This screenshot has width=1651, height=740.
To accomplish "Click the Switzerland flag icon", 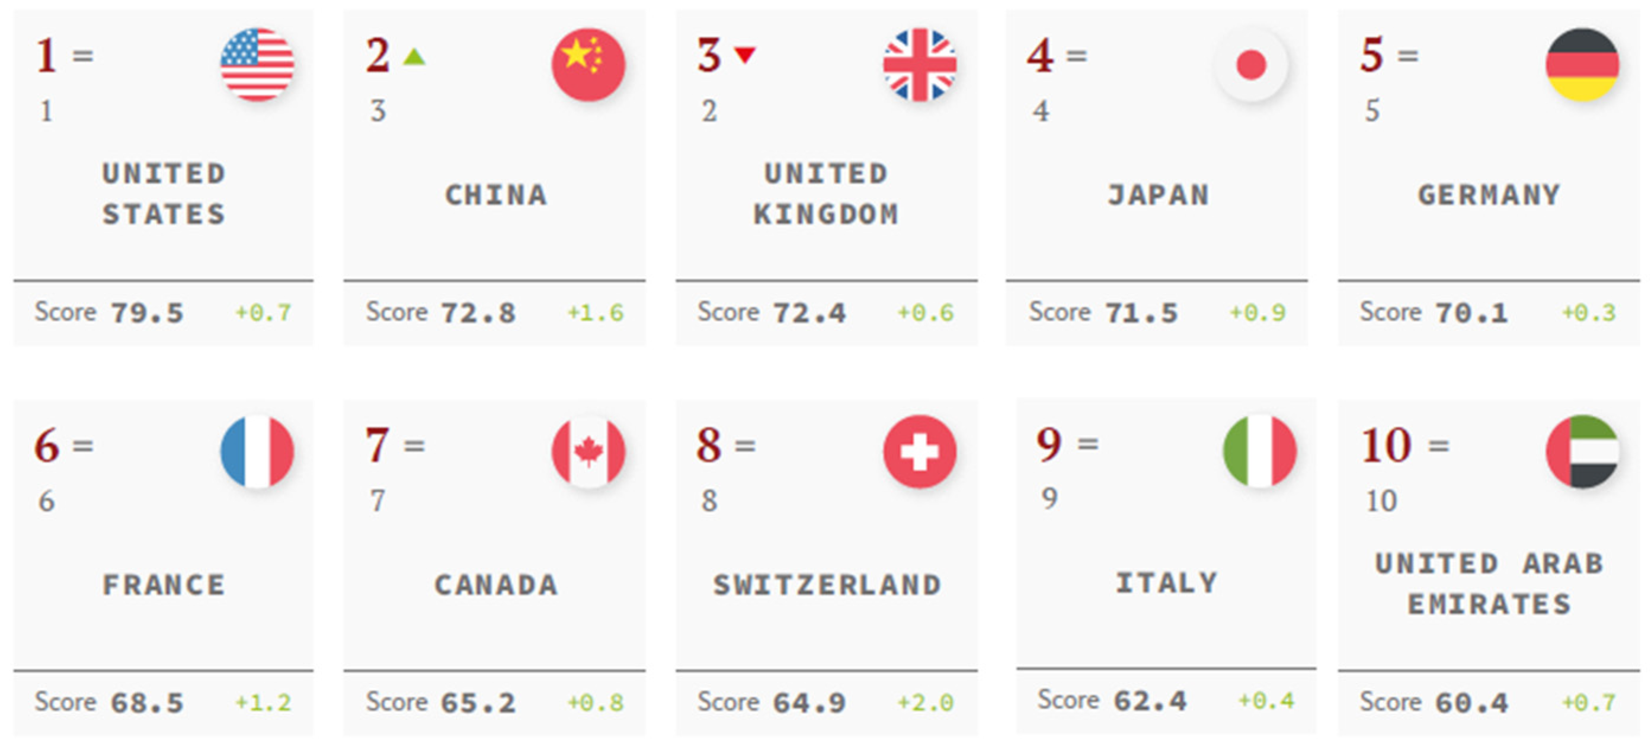I will click(919, 451).
